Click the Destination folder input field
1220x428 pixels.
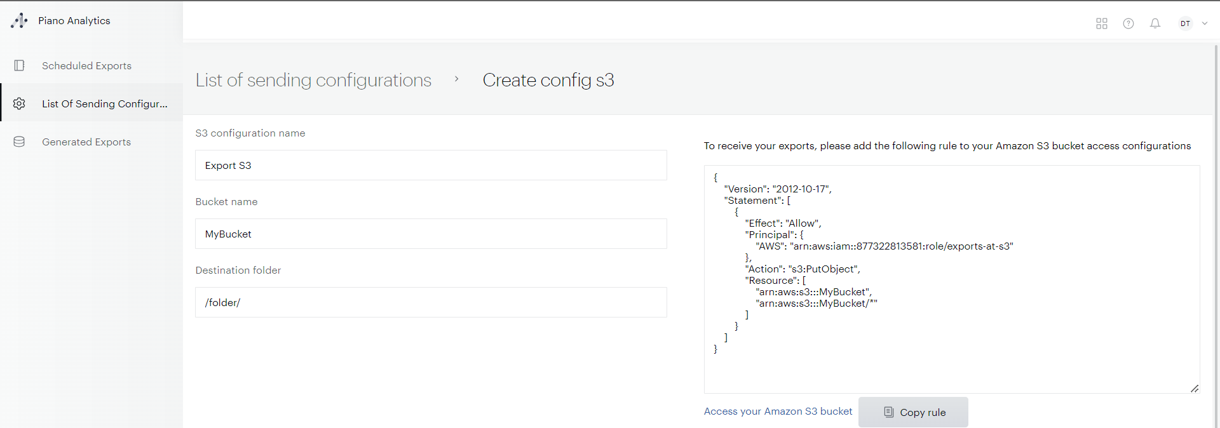[431, 302]
